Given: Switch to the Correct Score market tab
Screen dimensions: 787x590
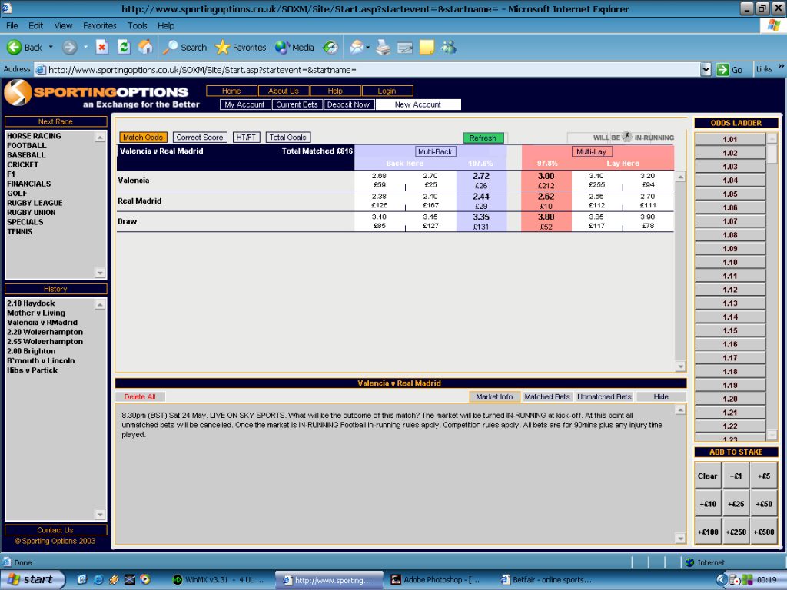Looking at the screenshot, I should pyautogui.click(x=199, y=138).
